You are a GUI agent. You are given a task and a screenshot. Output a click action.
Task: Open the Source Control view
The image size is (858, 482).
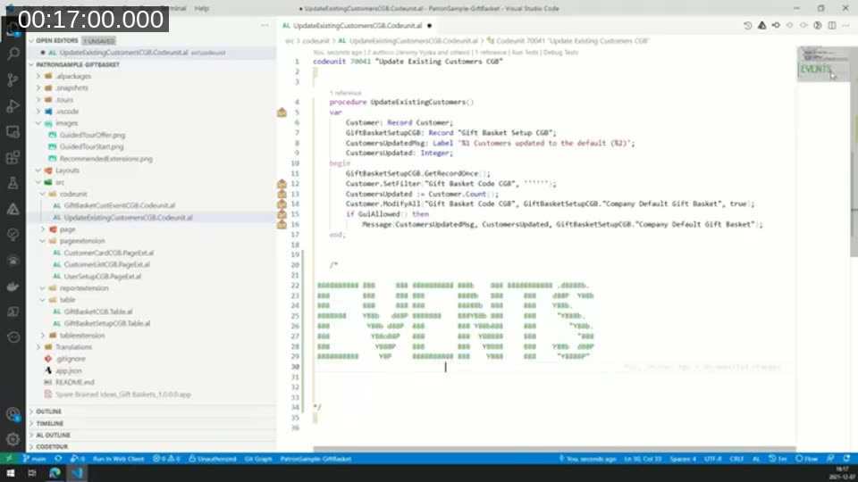(13, 79)
